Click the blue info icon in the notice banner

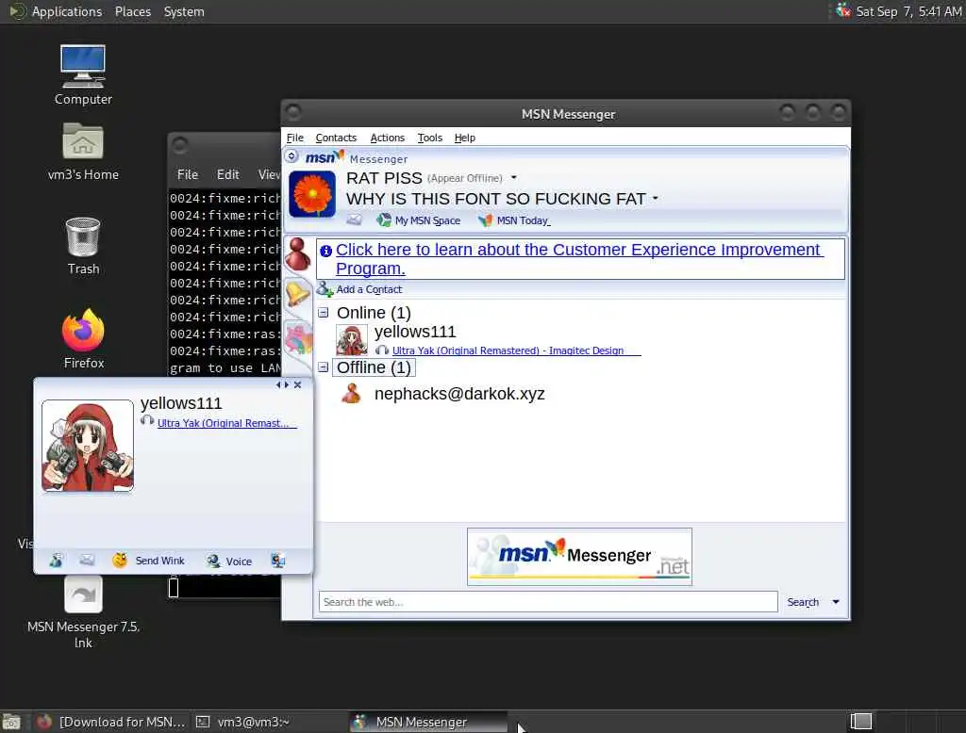click(x=325, y=251)
